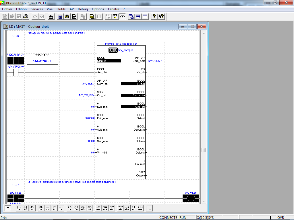294x220 pixels.
Task: Click the STOP PLC toolbar button
Action: click(115, 17)
